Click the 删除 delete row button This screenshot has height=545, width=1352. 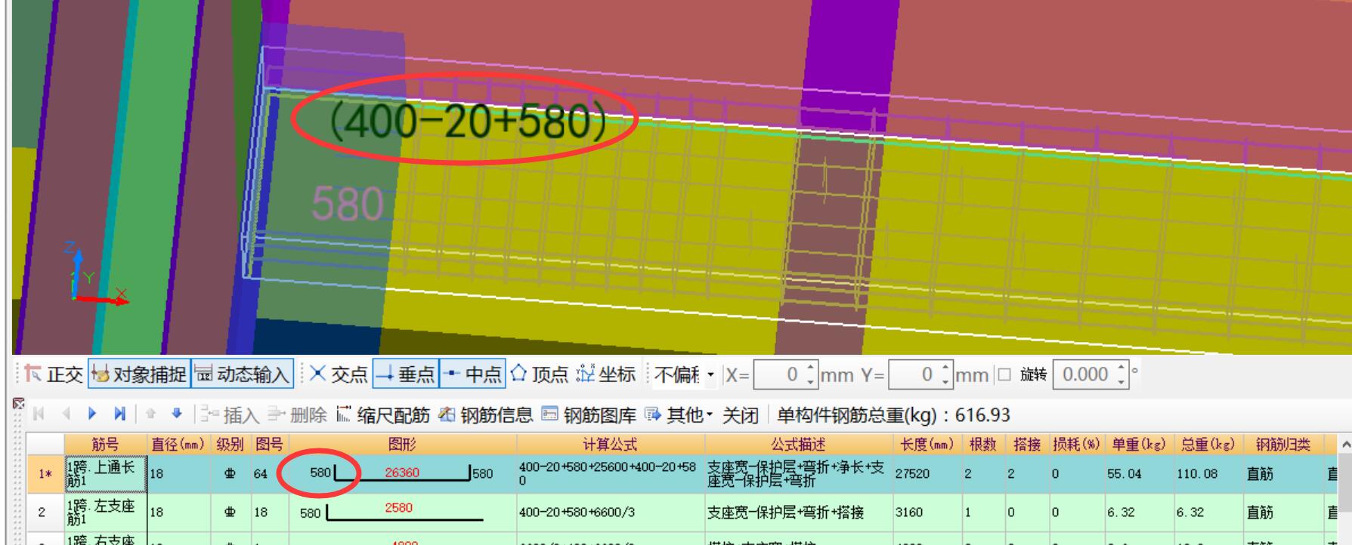pyautogui.click(x=297, y=414)
